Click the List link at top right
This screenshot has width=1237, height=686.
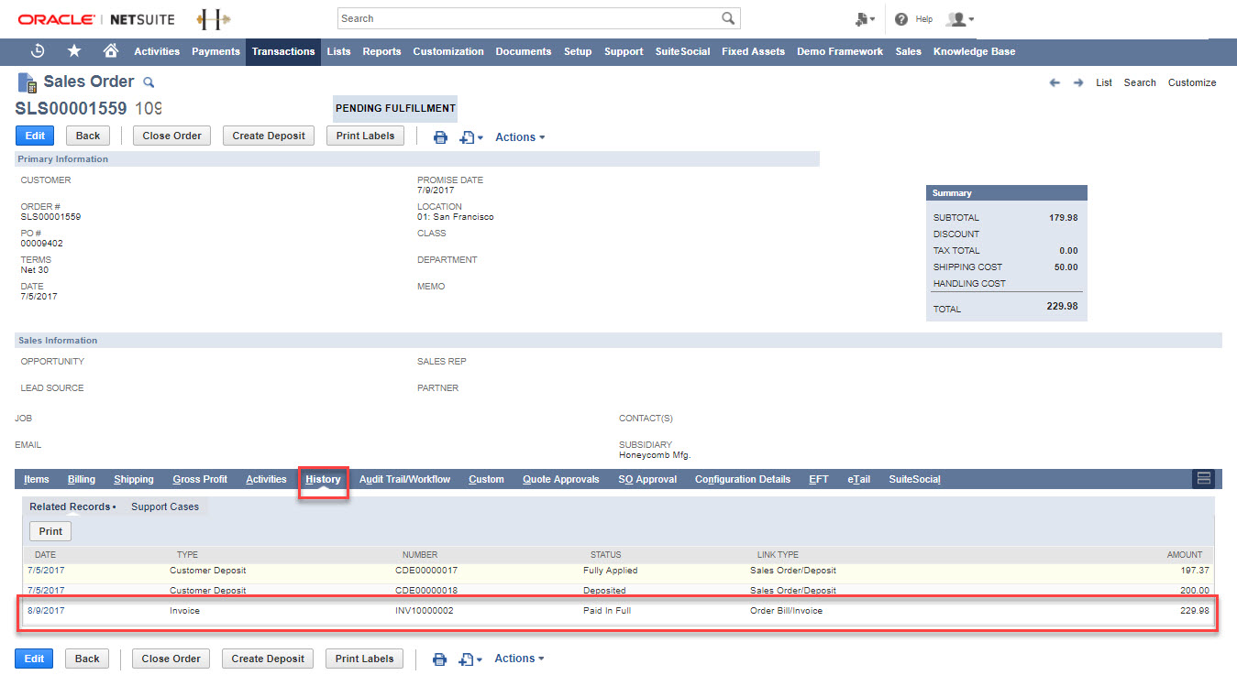[1104, 82]
